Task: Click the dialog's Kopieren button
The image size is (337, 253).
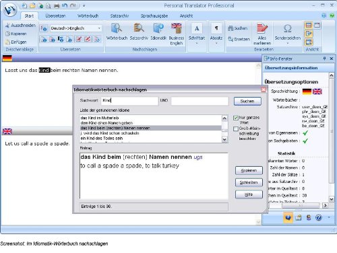Action: [249, 170]
